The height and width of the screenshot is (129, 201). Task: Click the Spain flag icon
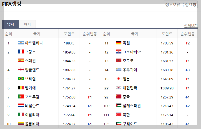point(21,60)
